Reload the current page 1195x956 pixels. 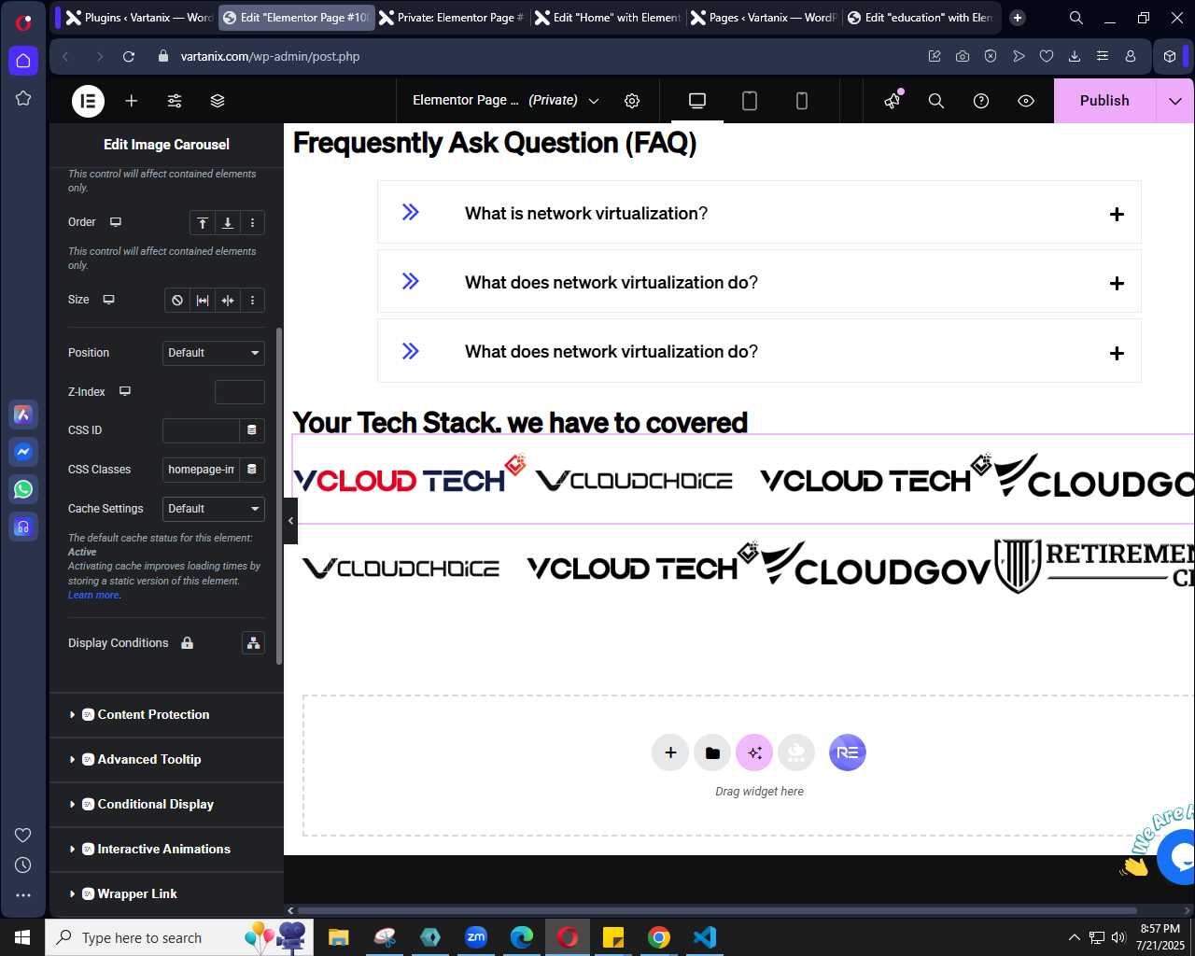pyautogui.click(x=129, y=56)
